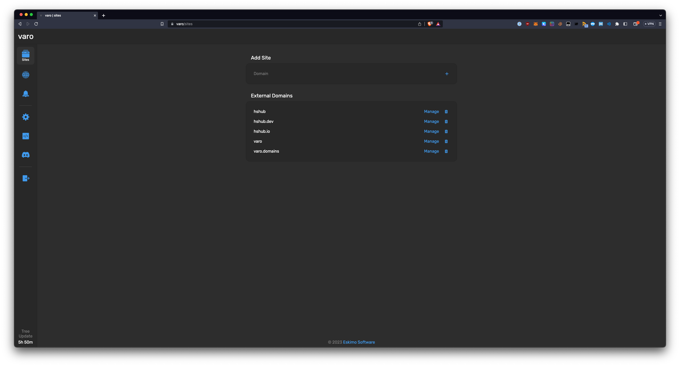The image size is (680, 366).
Task: Click Manage for hshub.io
Action: (x=431, y=131)
